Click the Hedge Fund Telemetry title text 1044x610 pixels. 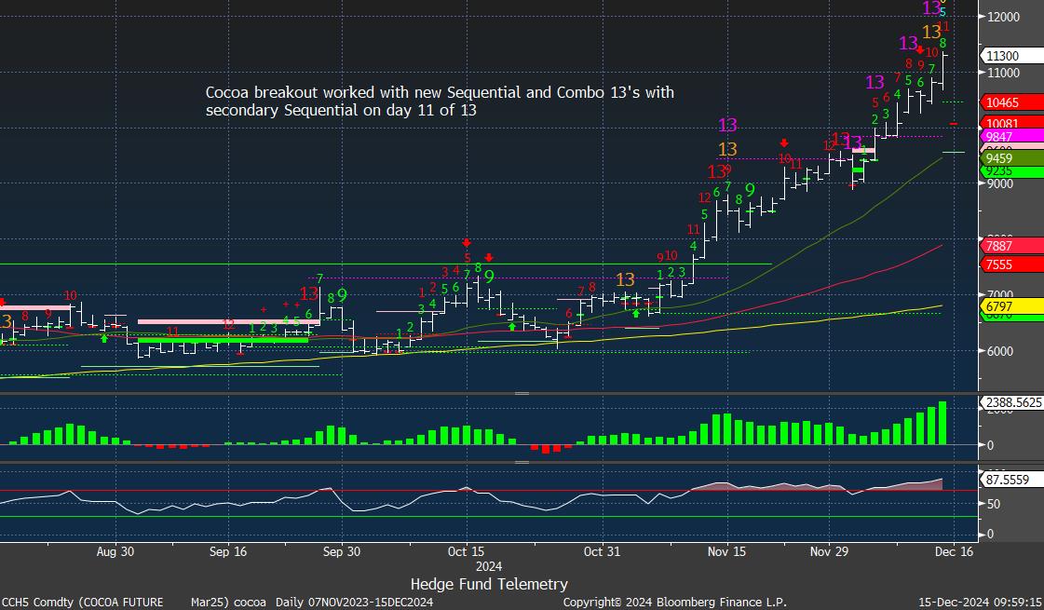488,584
